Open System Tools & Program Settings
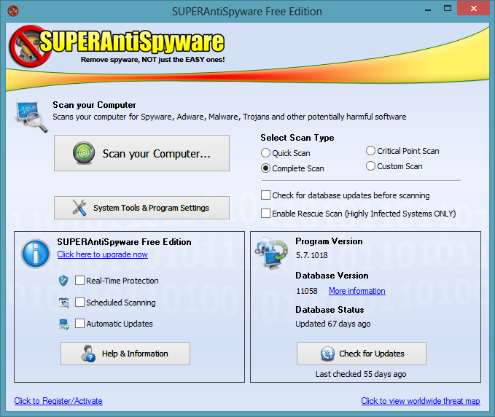 pos(141,208)
